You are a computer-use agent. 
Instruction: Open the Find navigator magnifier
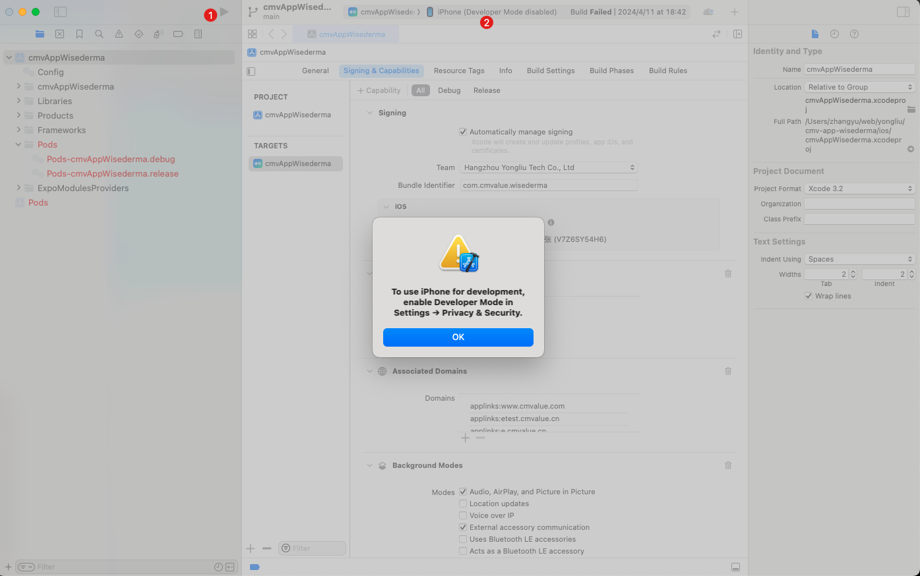pos(99,34)
